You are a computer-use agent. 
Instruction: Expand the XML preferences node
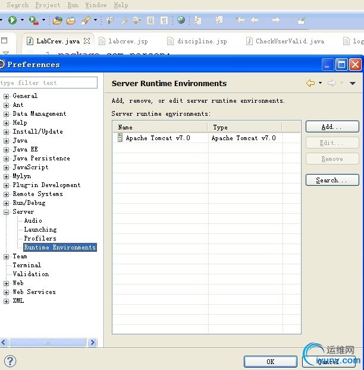click(x=7, y=301)
